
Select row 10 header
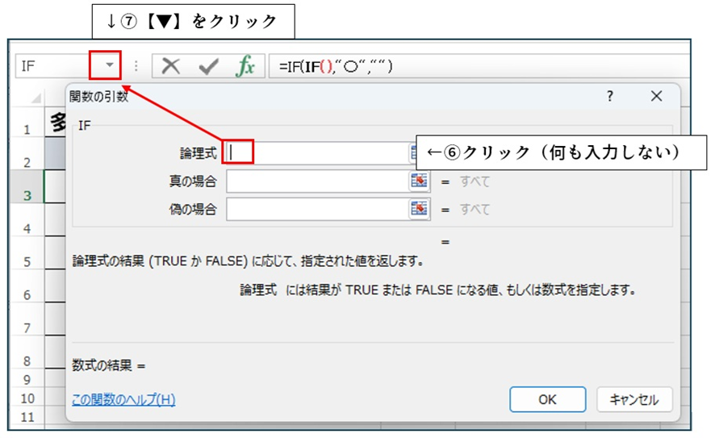tap(27, 398)
